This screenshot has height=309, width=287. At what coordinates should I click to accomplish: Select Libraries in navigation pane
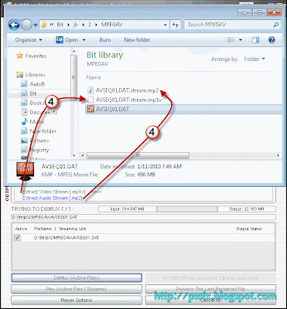[x=35, y=75]
